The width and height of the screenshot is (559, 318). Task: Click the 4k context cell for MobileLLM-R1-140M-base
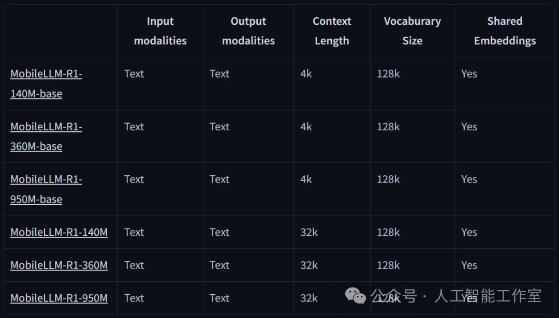(306, 74)
